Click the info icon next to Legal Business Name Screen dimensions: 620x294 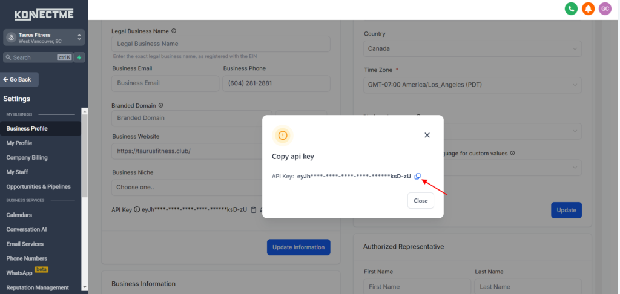[x=174, y=31]
